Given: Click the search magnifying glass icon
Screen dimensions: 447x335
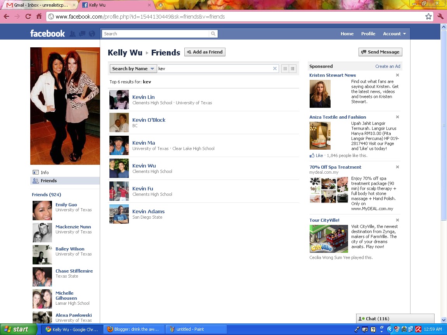Looking at the screenshot, I should coord(213,34).
